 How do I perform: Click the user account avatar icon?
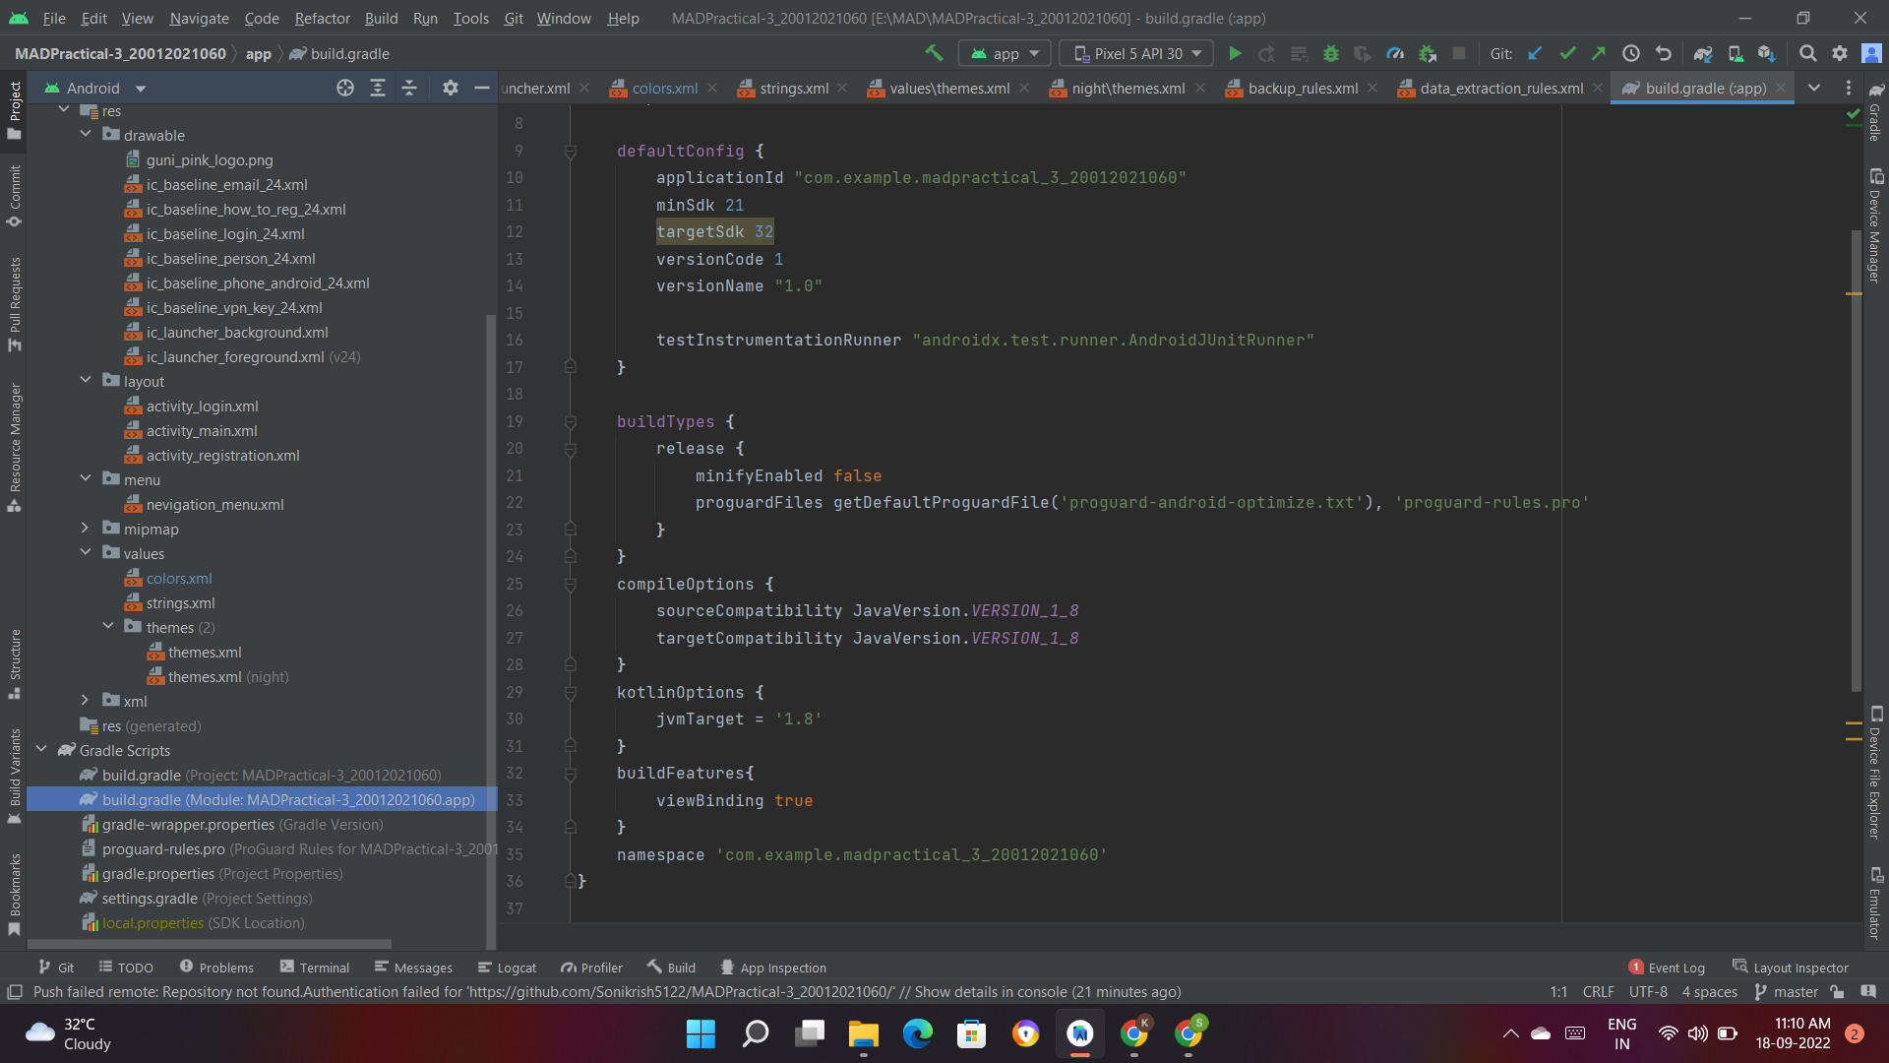[x=1871, y=53]
